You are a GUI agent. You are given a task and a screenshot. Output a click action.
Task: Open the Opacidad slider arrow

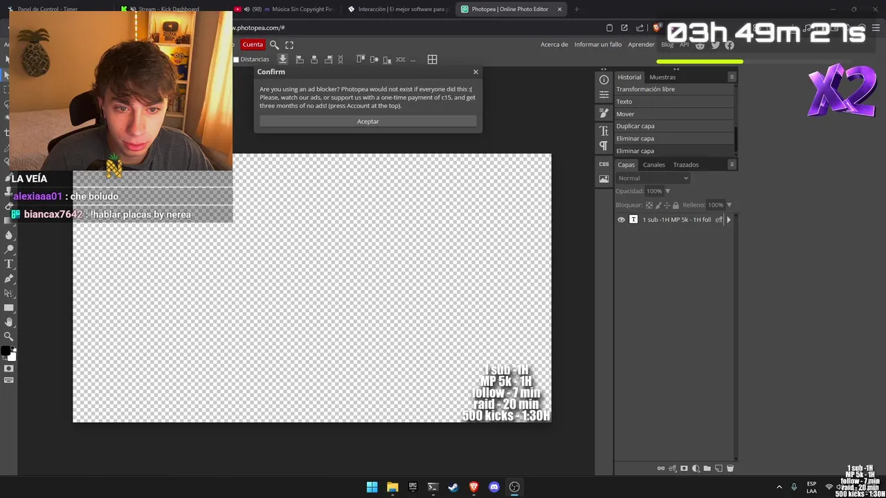pos(667,191)
